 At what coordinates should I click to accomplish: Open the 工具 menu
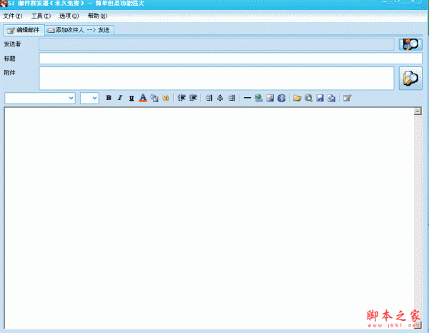pos(41,16)
